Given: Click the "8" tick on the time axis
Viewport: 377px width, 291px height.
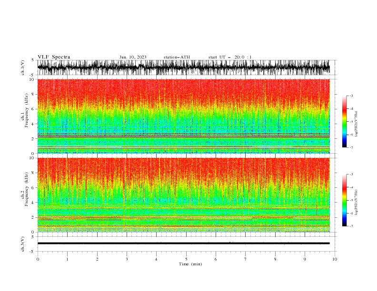Looking at the screenshot, I should tap(275, 259).
